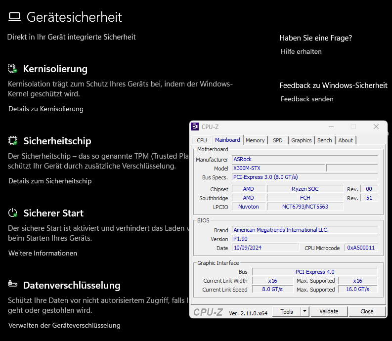This screenshot has height=341, width=392.
Task: Expand the Tools dropdown arrow
Action: click(x=305, y=312)
